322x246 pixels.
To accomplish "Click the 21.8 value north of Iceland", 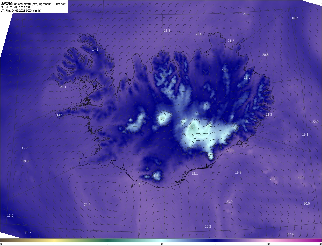I will [167, 30].
